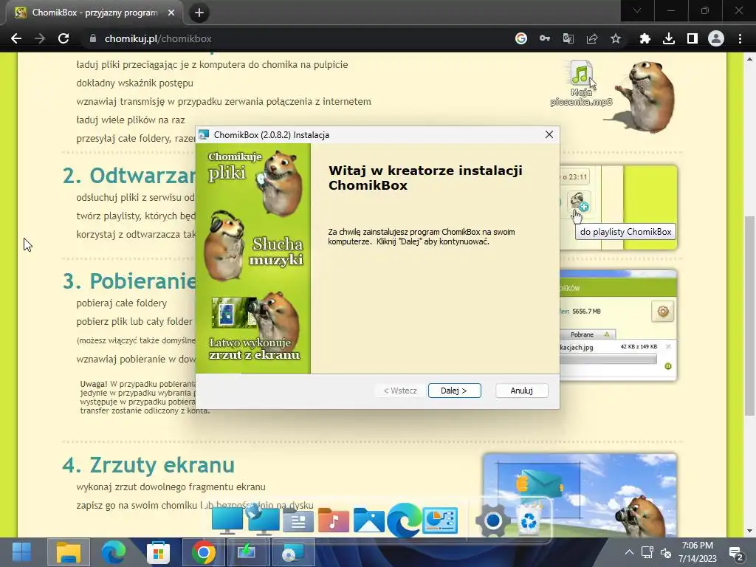Click the screenshot feature thumbnail image
This screenshot has height=567, width=756.
[x=580, y=495]
